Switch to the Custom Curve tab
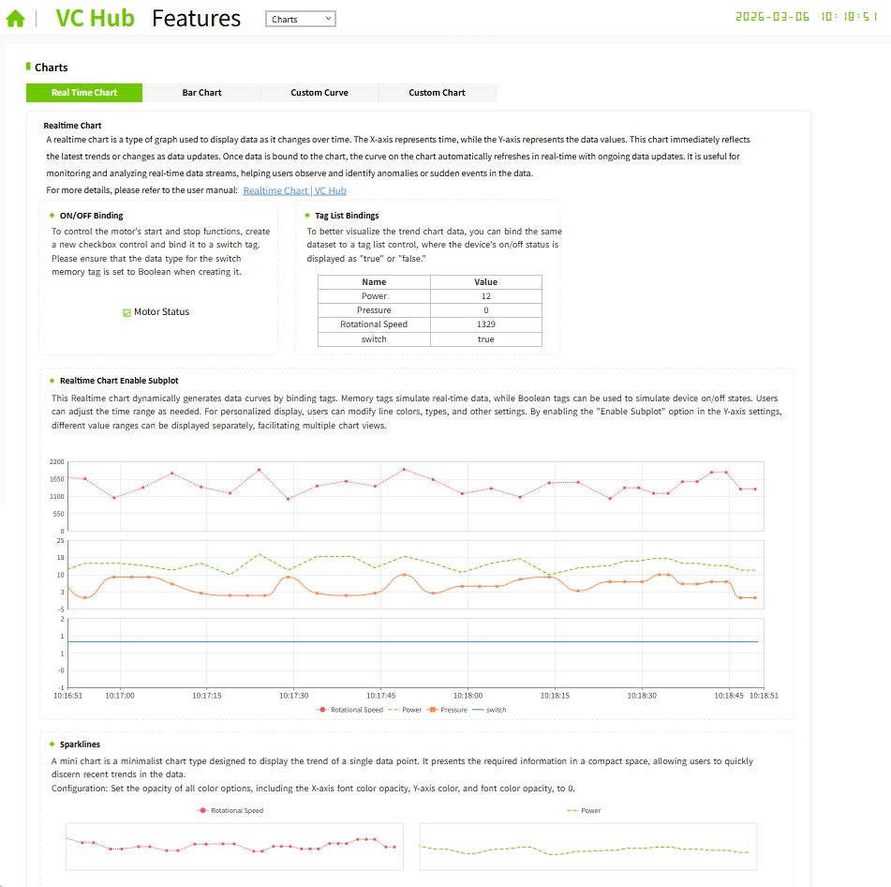The image size is (891, 887). [319, 93]
